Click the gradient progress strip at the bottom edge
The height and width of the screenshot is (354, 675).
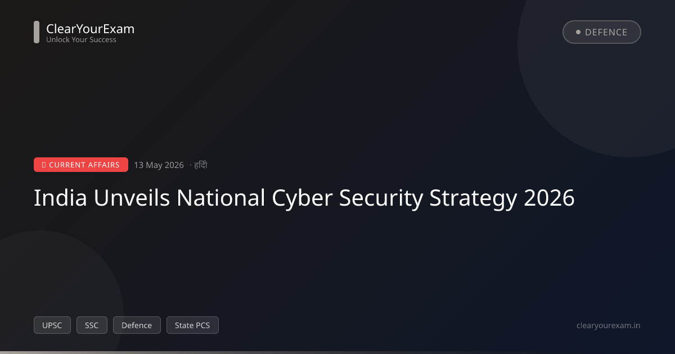coord(337,352)
